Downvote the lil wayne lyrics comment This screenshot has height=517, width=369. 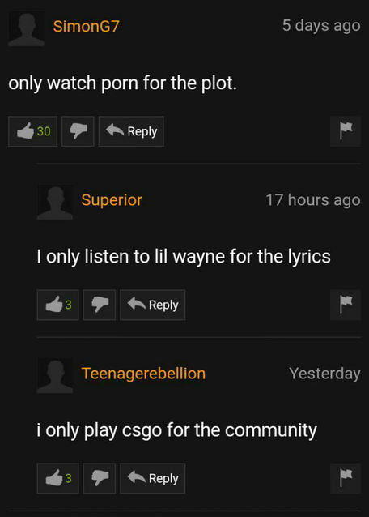[100, 305]
